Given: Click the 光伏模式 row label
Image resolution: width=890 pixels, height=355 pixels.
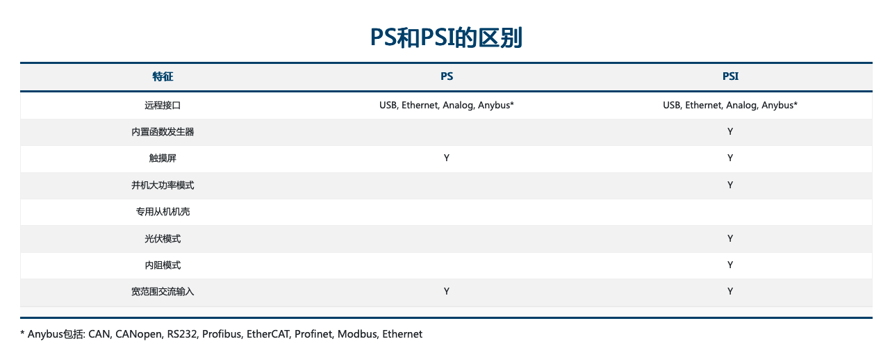Looking at the screenshot, I should [x=163, y=239].
